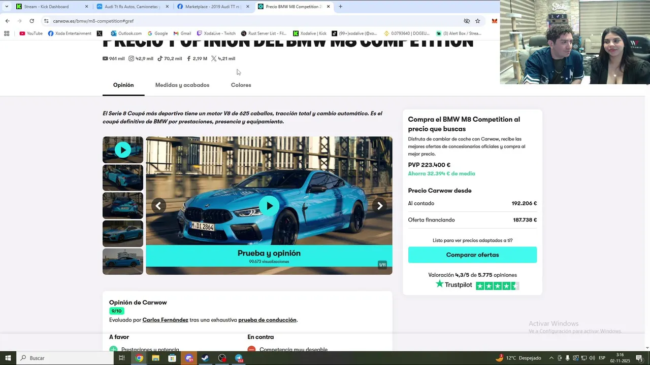
Task: Switch to Marketplace 2019 Audi TT tab
Action: tap(212, 7)
